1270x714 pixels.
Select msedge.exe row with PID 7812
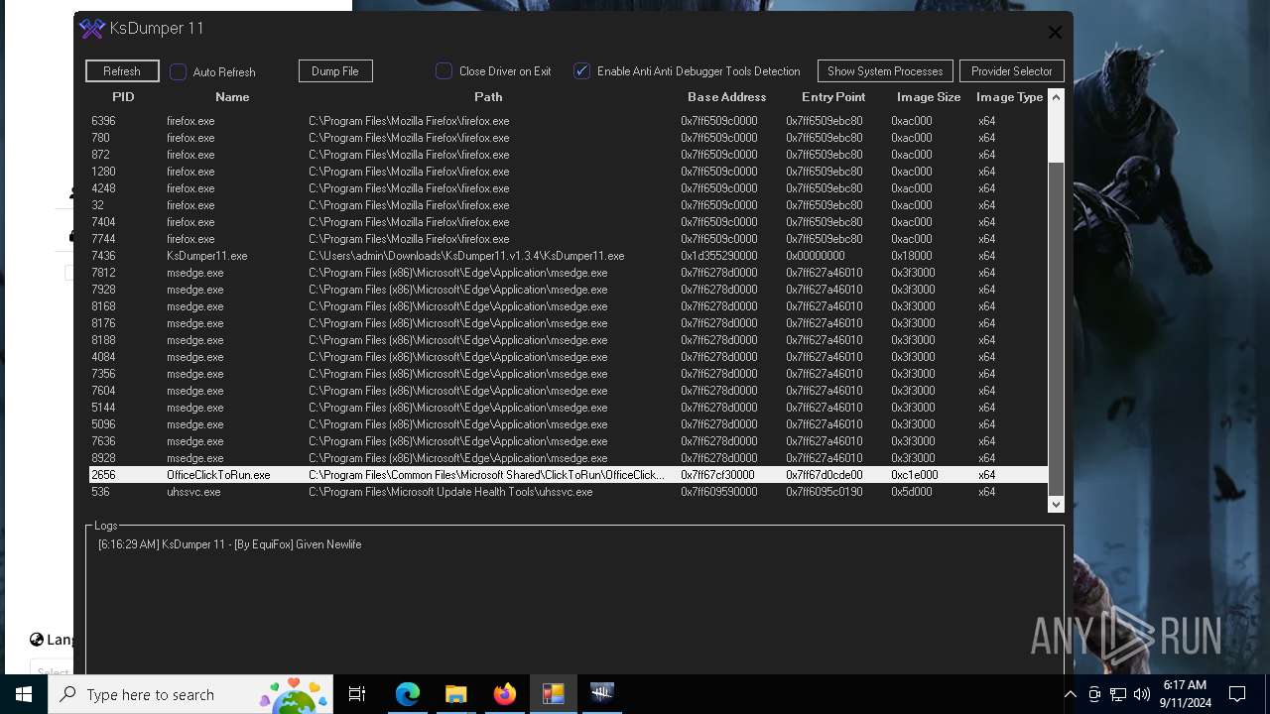coord(569,273)
